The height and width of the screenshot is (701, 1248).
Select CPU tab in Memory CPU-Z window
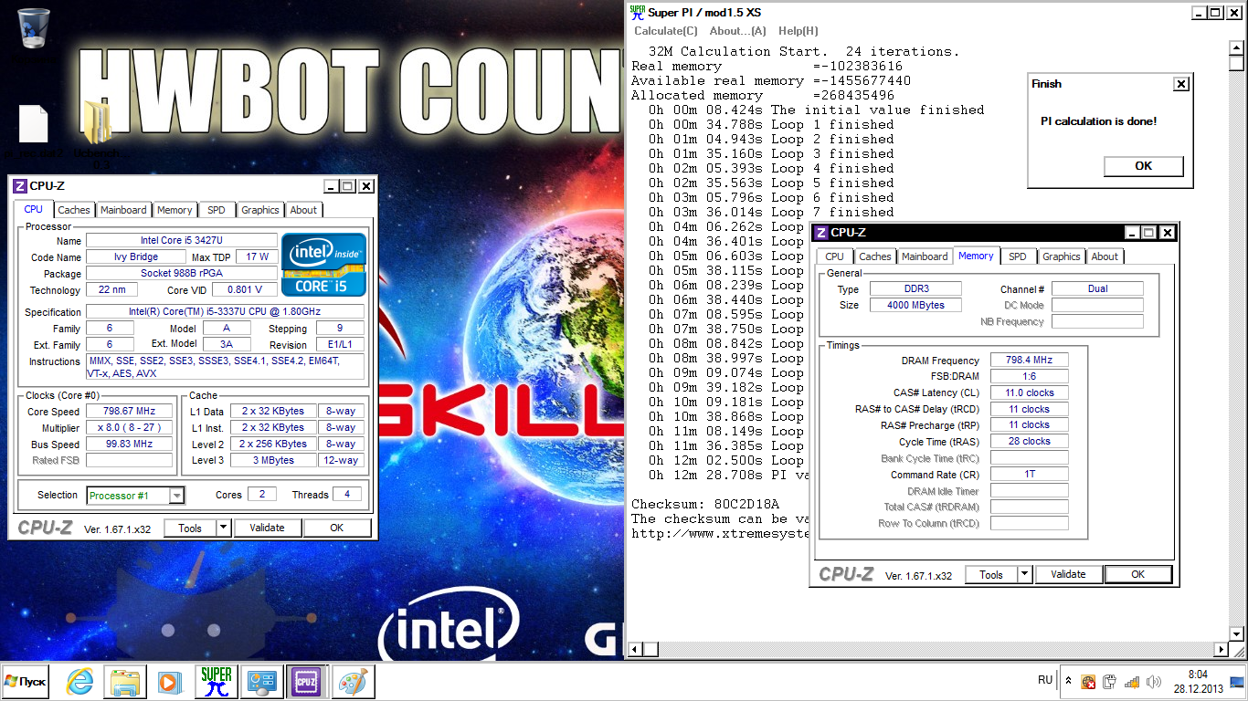(835, 256)
